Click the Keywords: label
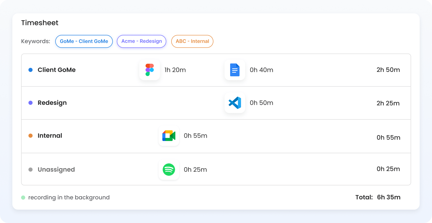 tap(35, 41)
